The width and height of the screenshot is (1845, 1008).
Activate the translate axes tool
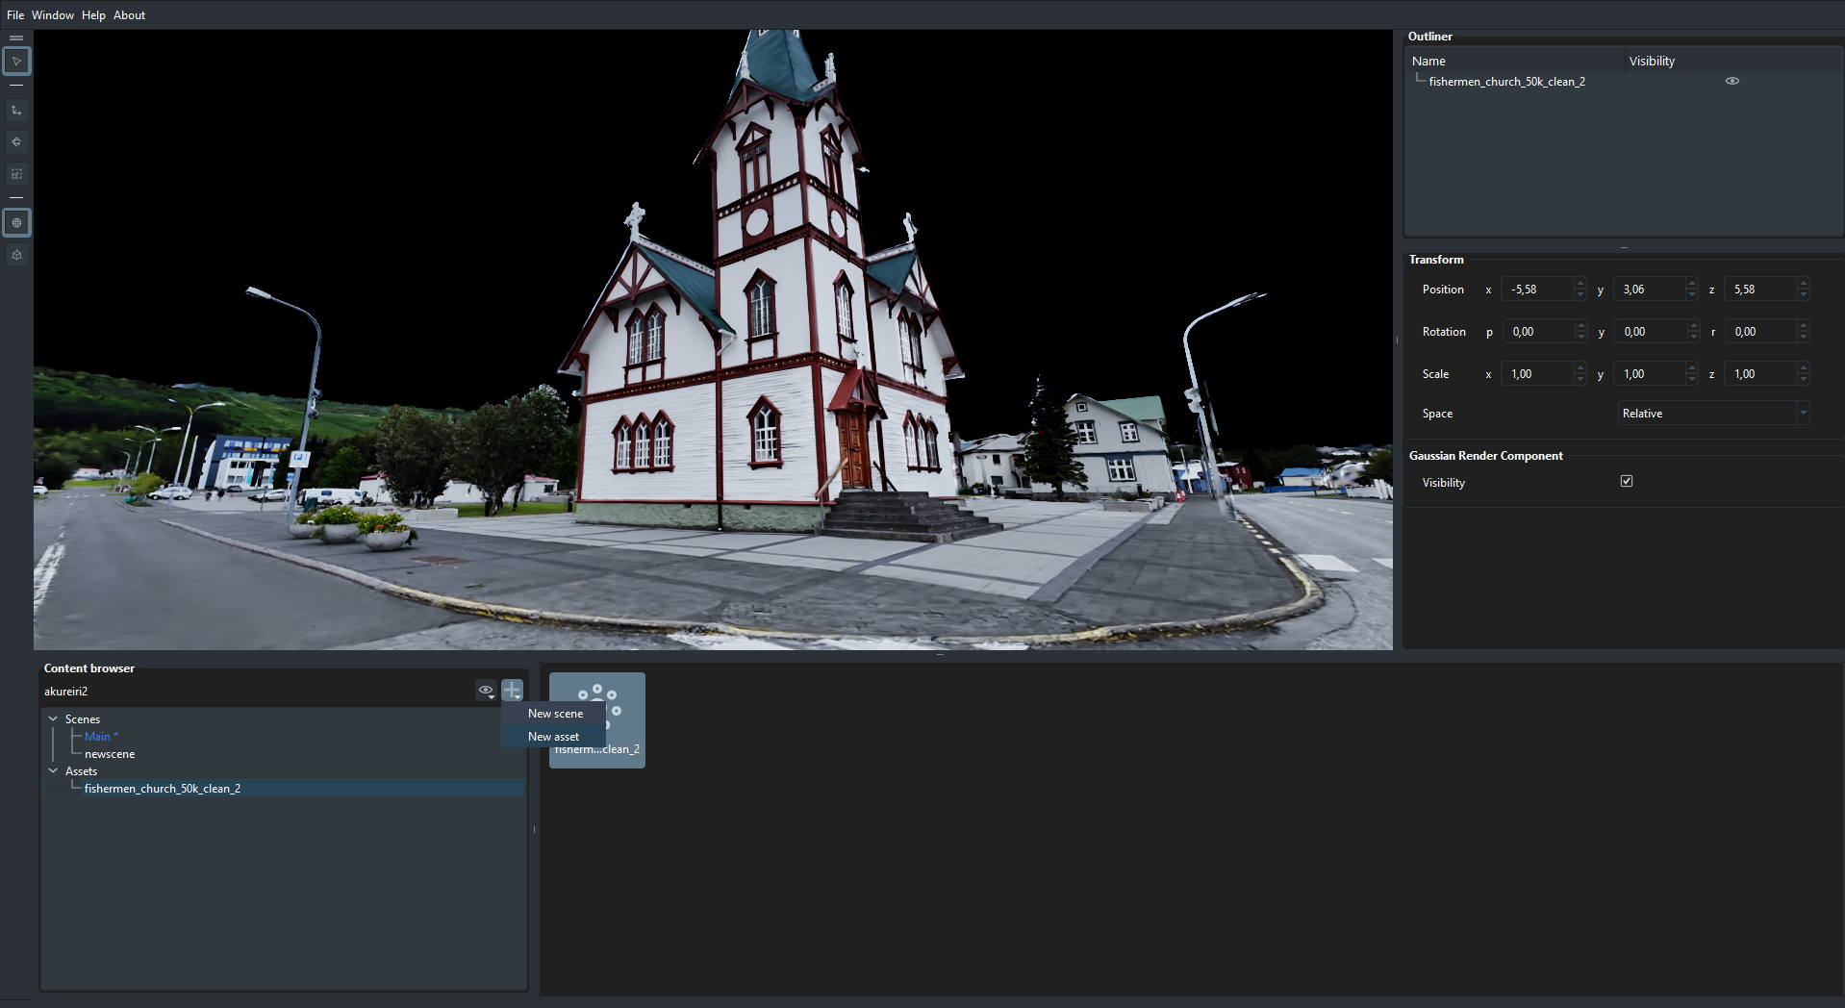click(16, 111)
